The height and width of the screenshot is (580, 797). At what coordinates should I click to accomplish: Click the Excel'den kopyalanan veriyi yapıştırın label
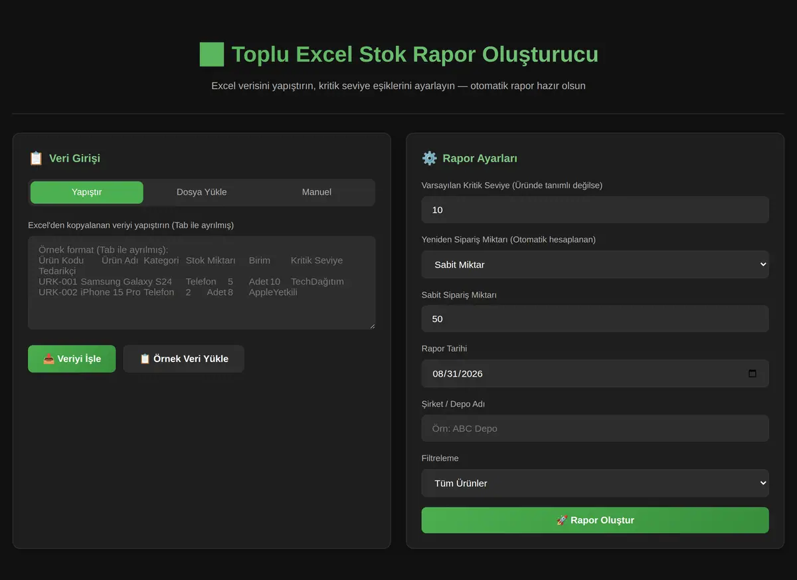point(131,225)
